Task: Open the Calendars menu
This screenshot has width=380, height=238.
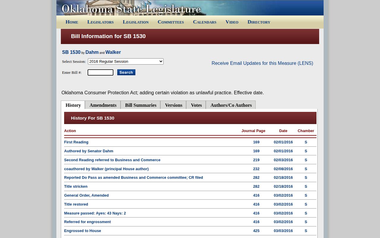Action: (205, 22)
